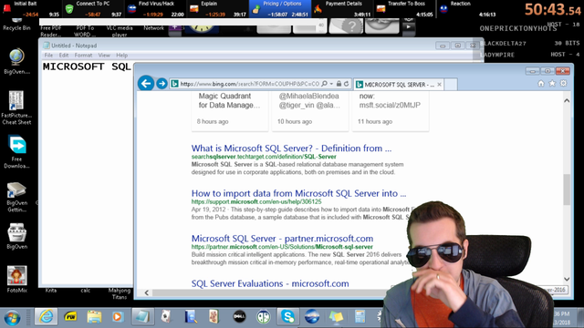Click browser vertical scrollbar down arrow
This screenshot has width=584, height=328.
pyautogui.click(x=567, y=279)
